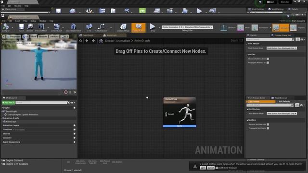Open Root Motion Mode dropdown in Details panel
The image size is (308, 173).
282,48
